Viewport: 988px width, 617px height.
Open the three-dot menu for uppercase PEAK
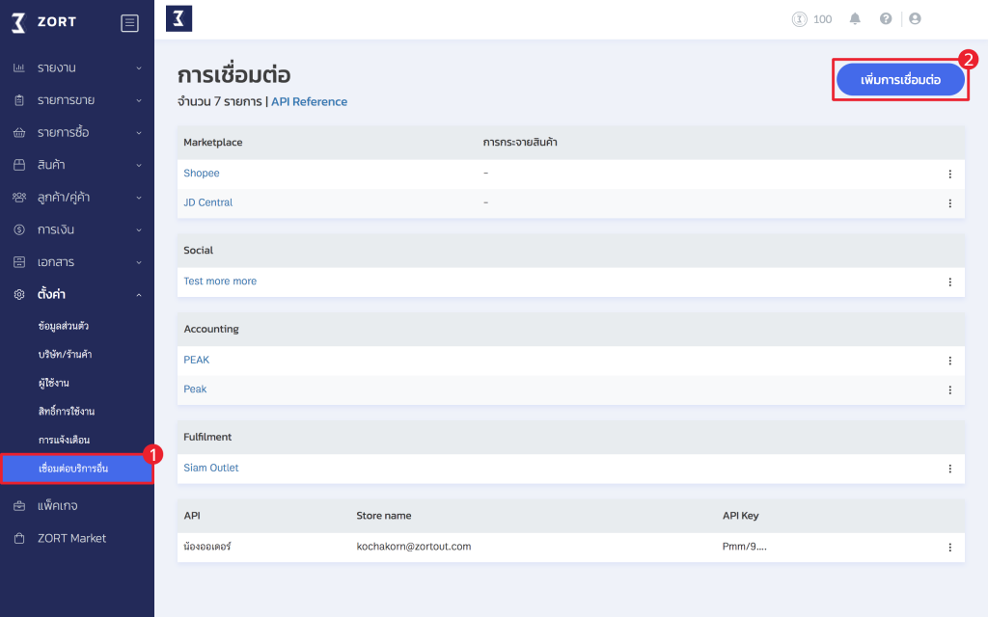coord(950,361)
